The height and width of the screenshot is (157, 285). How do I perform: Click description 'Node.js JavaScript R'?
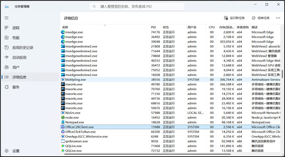[x=266, y=118]
